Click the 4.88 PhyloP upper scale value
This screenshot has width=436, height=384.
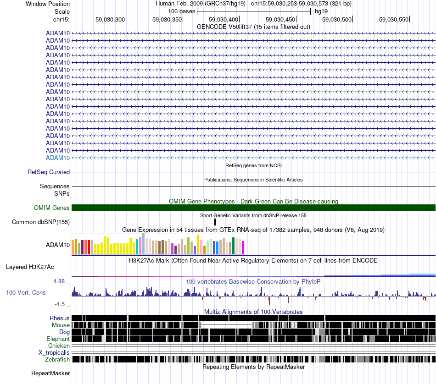coord(59,281)
